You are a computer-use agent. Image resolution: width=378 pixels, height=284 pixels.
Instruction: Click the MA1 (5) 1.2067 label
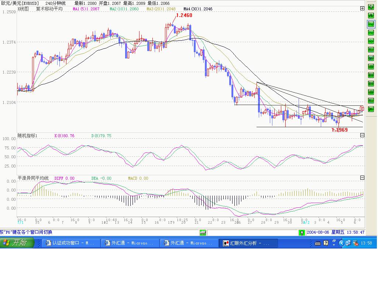tap(86, 9)
